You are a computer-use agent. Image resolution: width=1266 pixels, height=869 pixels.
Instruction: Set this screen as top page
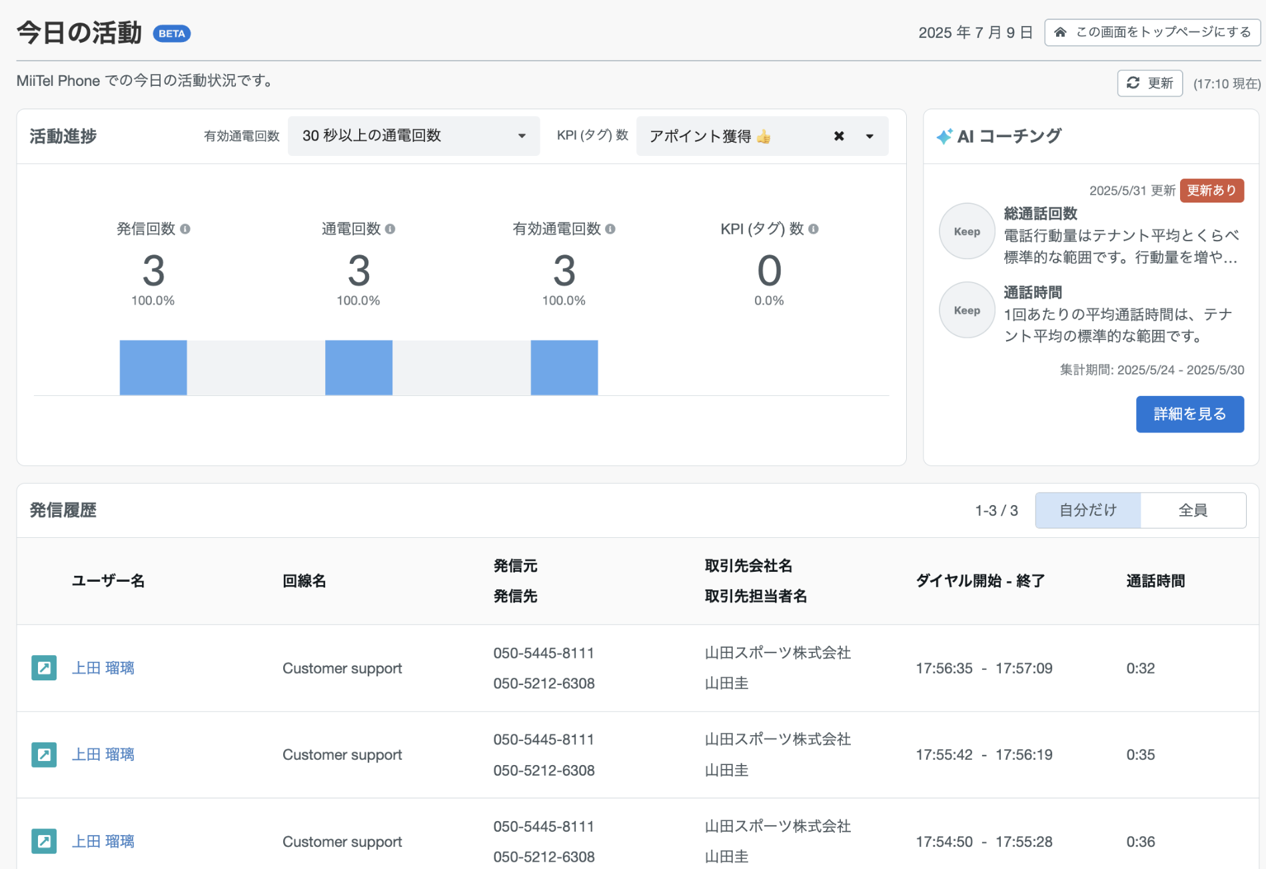pos(1153,32)
